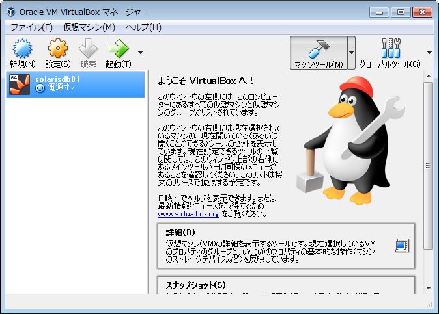Screen dimensions: 439x314
Task: Open the www.virtualbox.org link
Action: coord(188,214)
